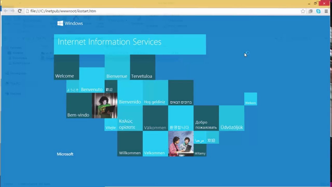Select the 歡迎 tile
332x187 pixels.
[x=111, y=86]
